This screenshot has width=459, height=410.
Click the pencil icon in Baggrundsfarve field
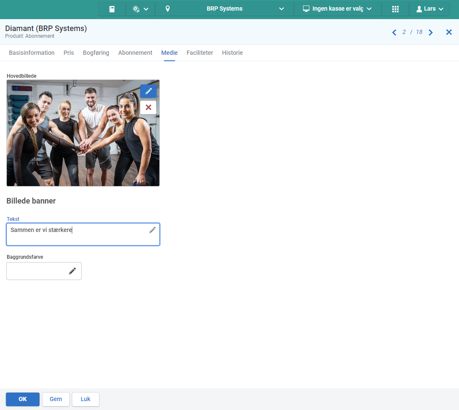72,271
